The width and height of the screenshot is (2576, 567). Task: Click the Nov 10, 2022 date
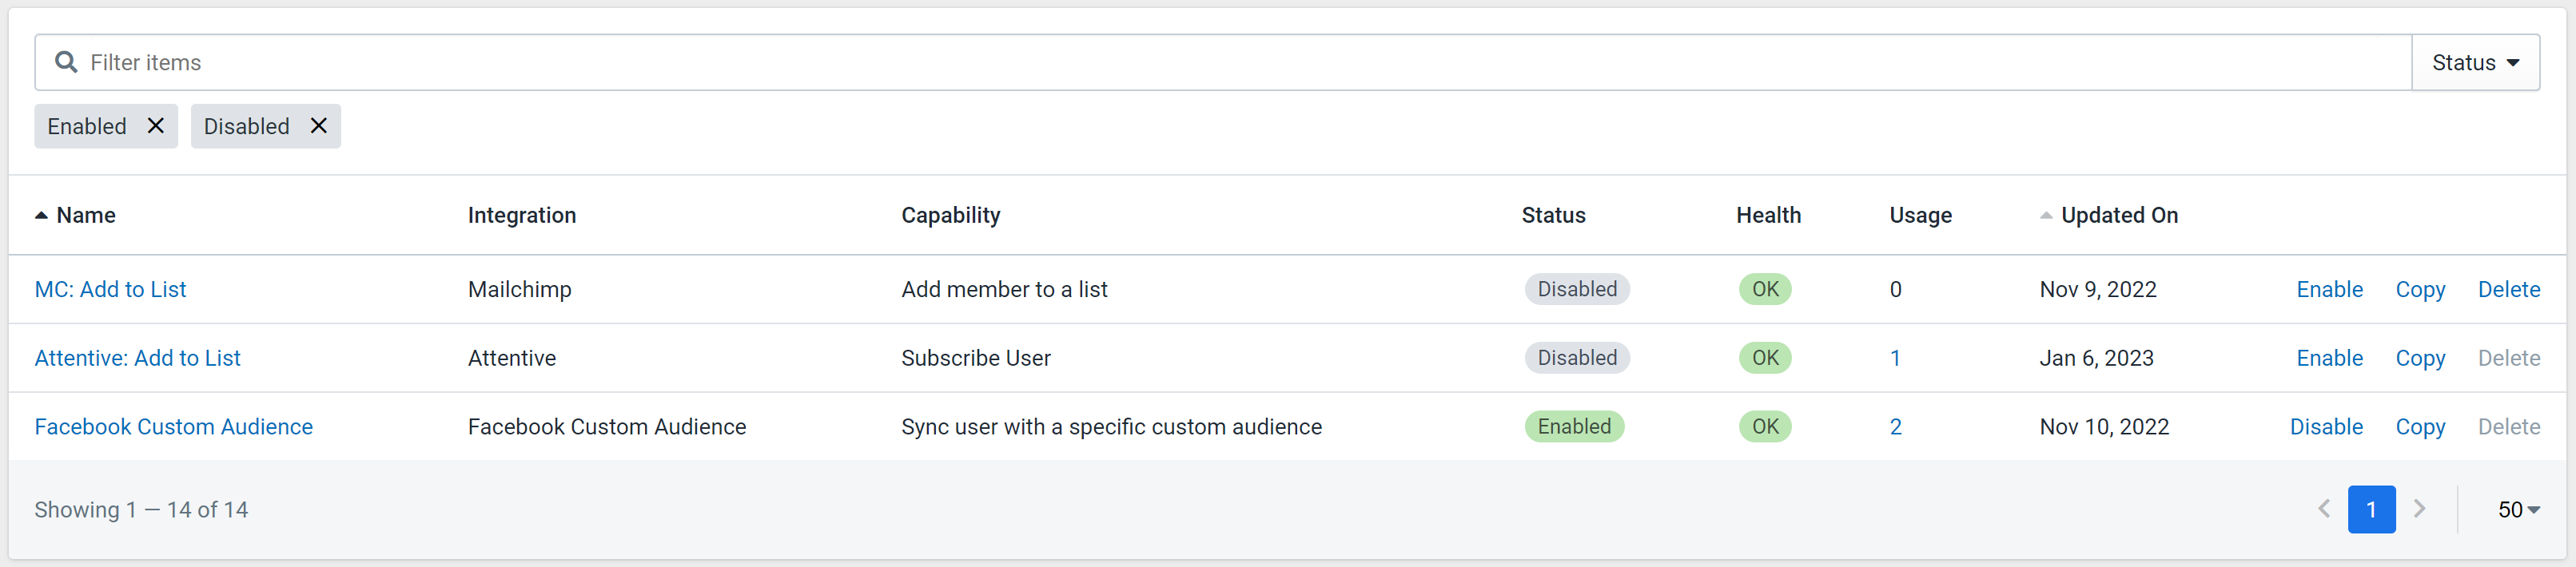click(2104, 427)
